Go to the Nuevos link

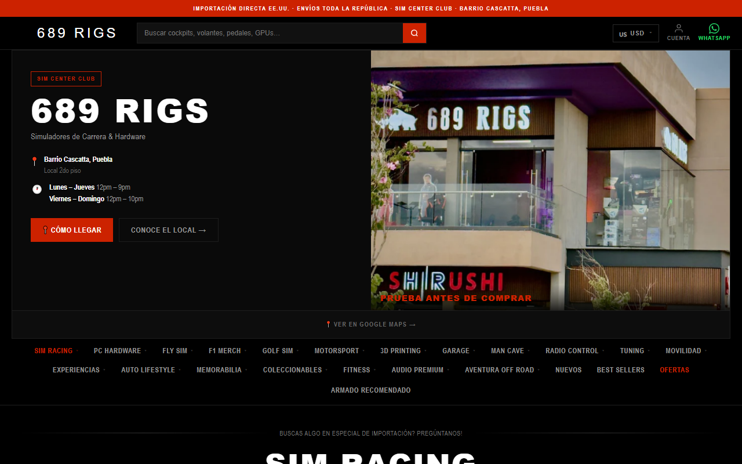point(569,370)
